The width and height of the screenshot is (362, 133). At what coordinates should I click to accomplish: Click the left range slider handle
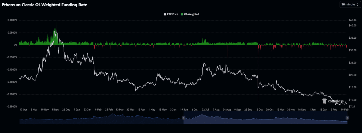(x=184, y=118)
